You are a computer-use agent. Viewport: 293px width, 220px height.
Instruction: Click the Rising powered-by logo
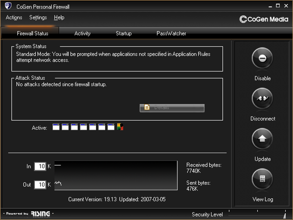41,214
